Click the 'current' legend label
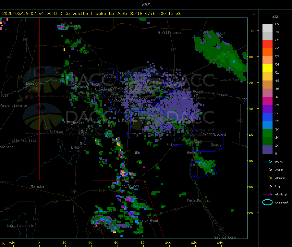 point(282,202)
